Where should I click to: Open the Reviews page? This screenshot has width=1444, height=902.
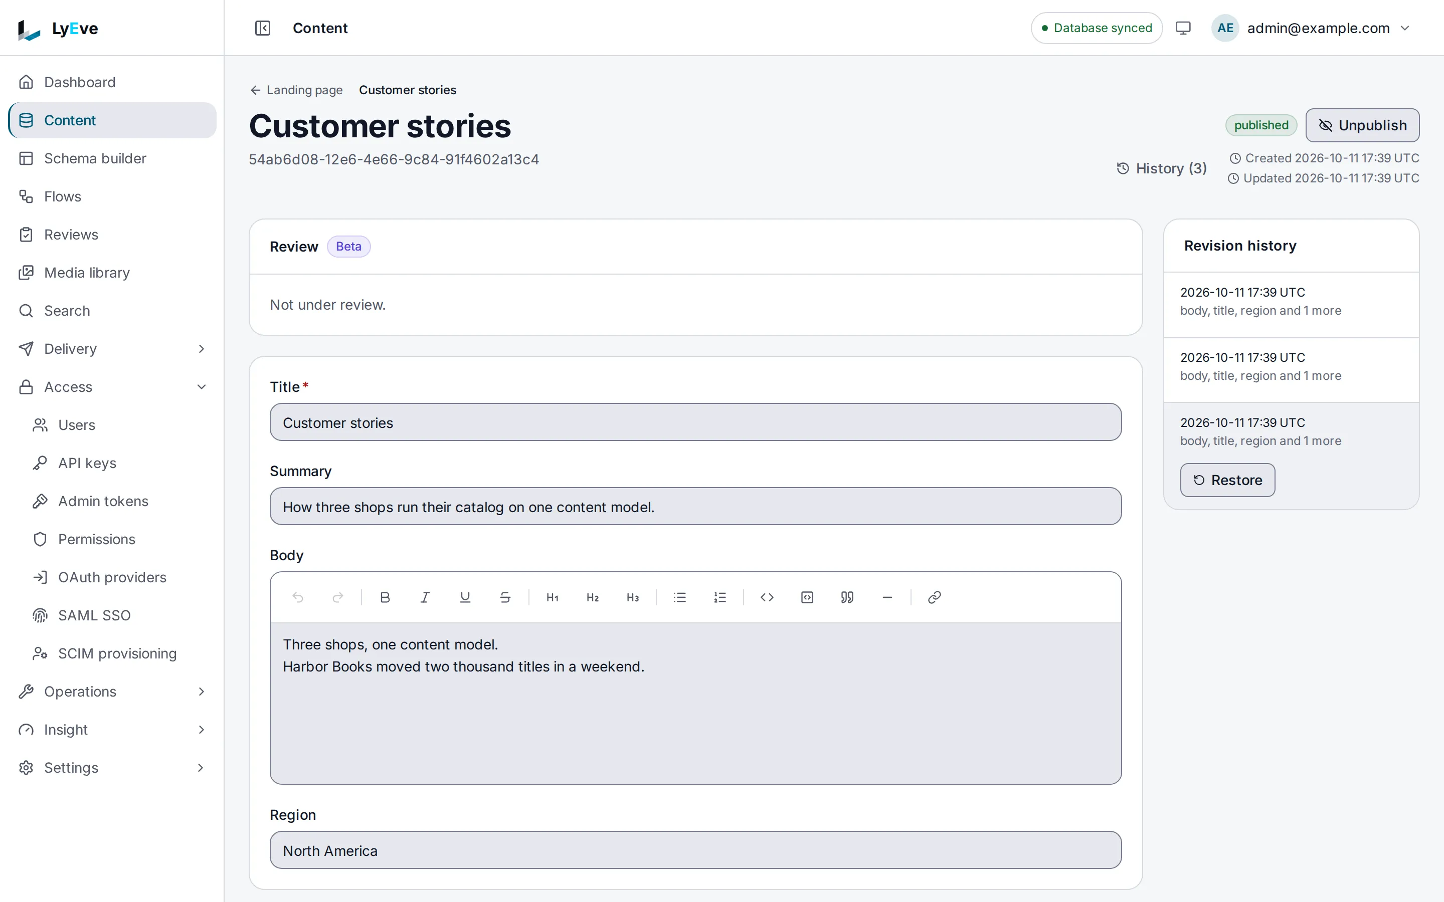click(x=112, y=235)
